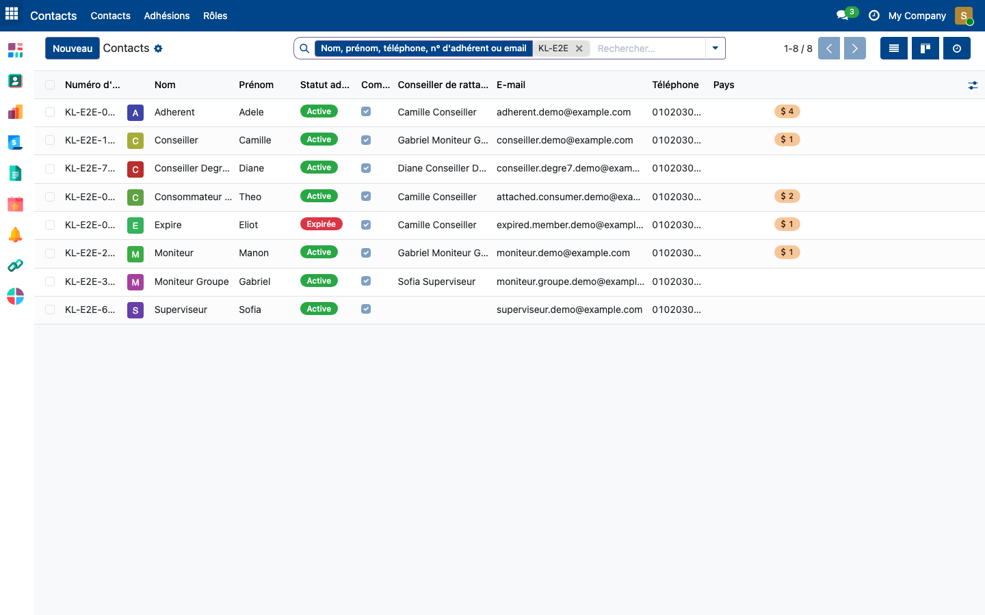Open the Adhésions menu
This screenshot has height=615, width=985.
click(167, 16)
